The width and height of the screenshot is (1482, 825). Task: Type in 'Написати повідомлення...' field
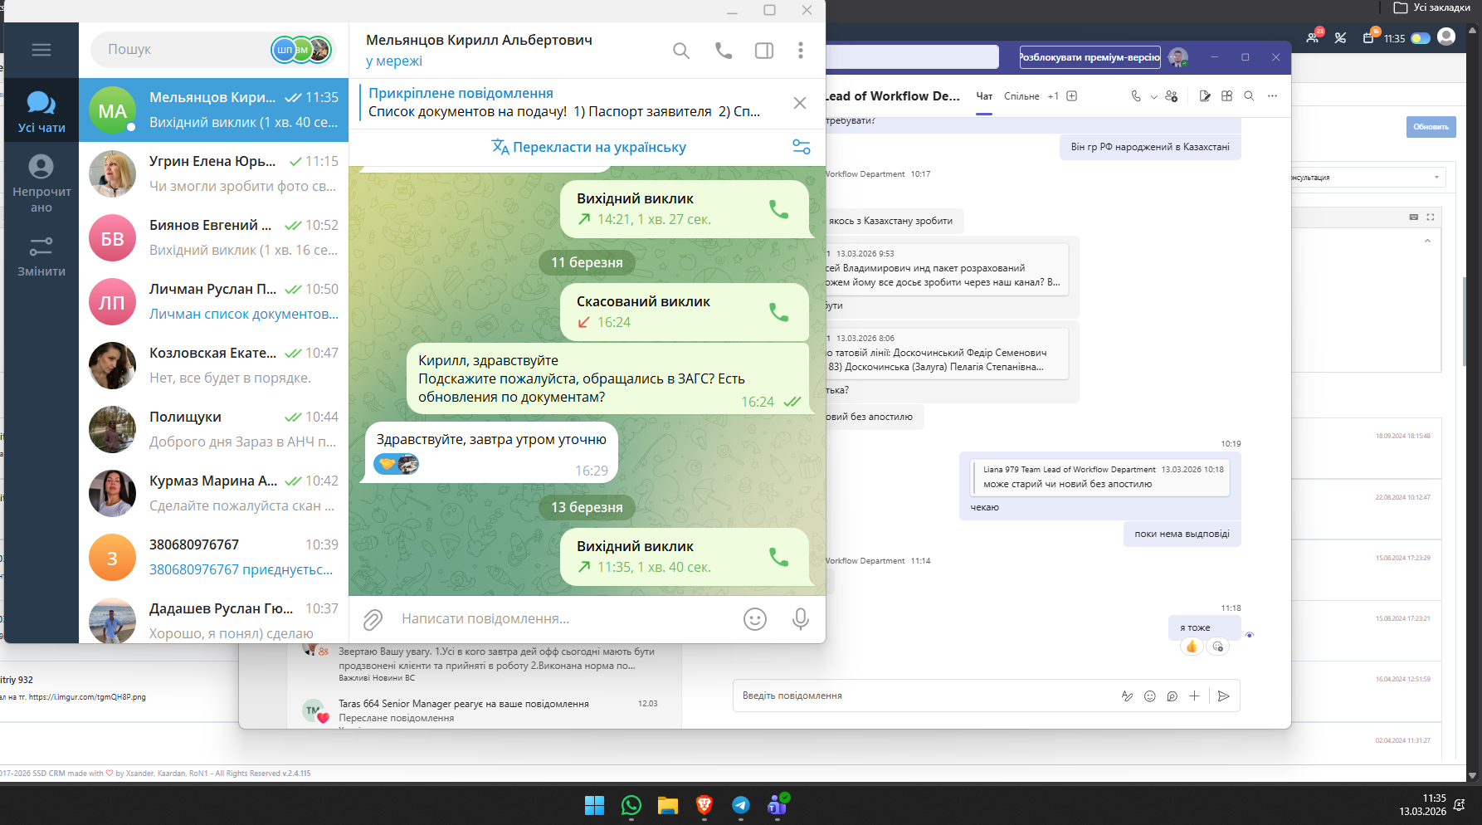tap(564, 619)
